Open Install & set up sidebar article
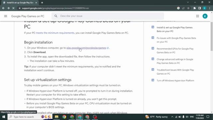This screenshot has width=213, height=120. (x=174, y=29)
